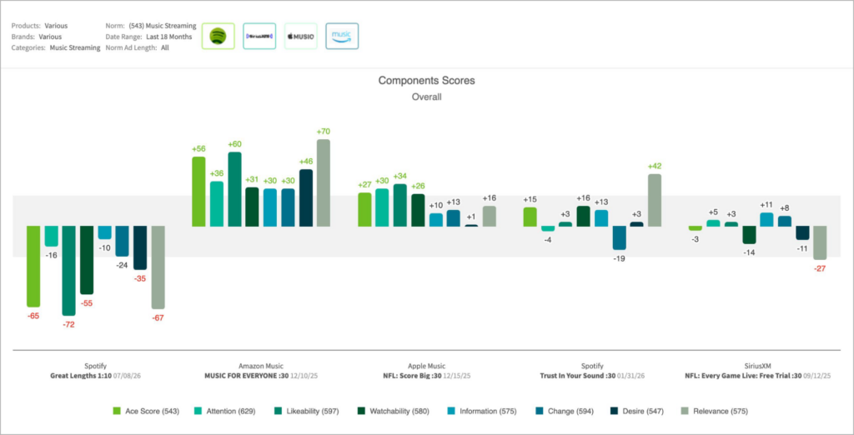Click the SiriusXM brand logo tile
This screenshot has width=854, height=435.
(x=259, y=36)
